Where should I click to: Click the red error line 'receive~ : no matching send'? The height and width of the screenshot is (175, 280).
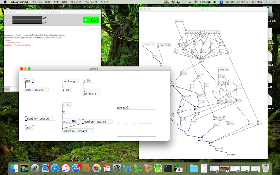[17, 45]
